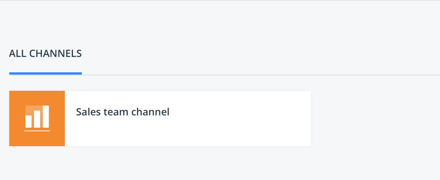Select the tallest bar in chart icon
440x180 pixels.
[x=46, y=117]
